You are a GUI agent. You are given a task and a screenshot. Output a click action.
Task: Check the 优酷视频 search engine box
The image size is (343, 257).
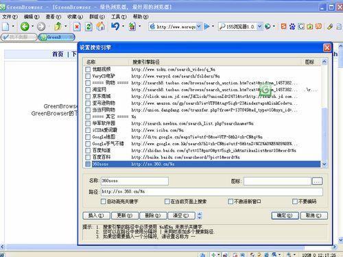88,69
